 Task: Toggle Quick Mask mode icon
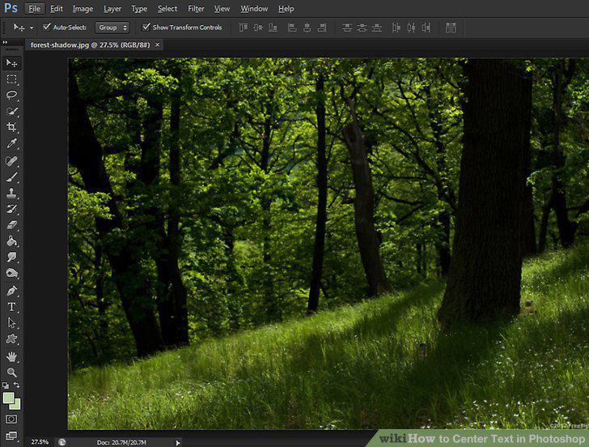coord(11,419)
